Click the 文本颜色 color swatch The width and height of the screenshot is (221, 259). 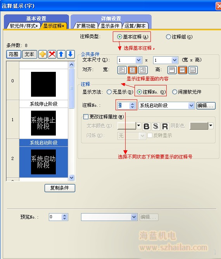[x=126, y=126]
